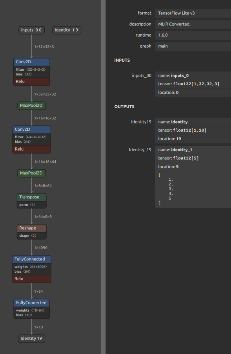Click the name: inputs_0 row

point(193,75)
